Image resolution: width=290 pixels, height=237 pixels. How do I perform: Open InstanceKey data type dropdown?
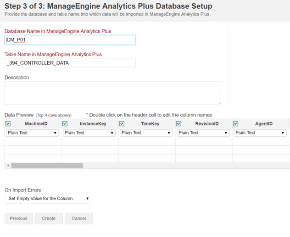click(89, 133)
